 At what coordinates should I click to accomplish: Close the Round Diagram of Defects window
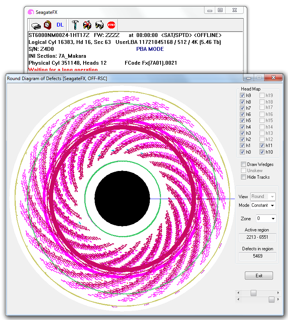click(x=273, y=77)
